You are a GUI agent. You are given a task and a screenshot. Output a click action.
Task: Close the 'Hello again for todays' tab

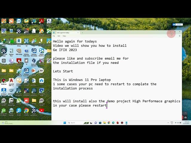pos(78,32)
